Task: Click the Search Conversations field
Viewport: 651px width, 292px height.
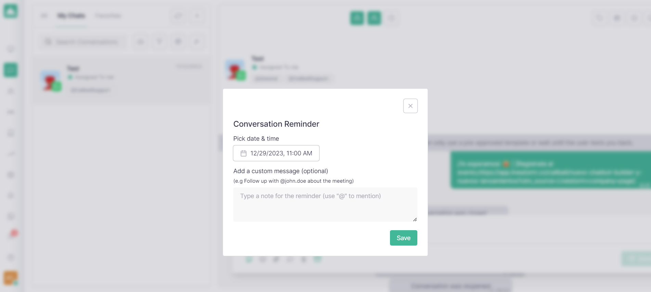Action: 83,42
